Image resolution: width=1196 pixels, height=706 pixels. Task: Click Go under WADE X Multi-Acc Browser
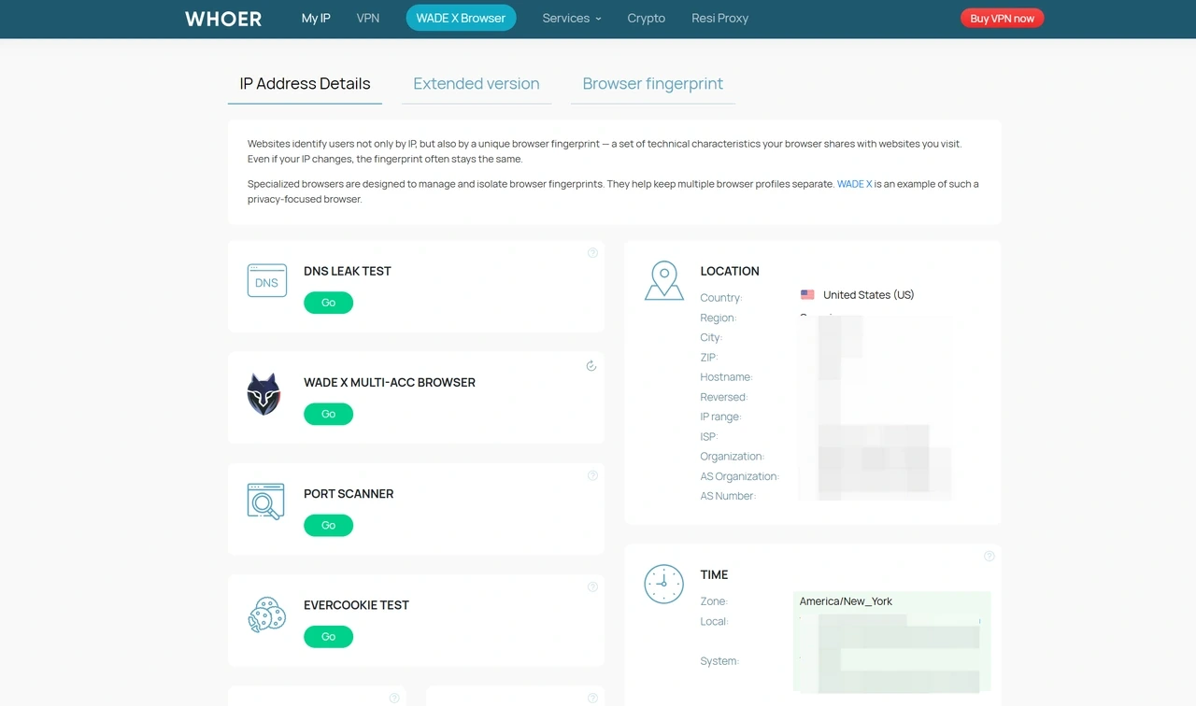click(329, 414)
